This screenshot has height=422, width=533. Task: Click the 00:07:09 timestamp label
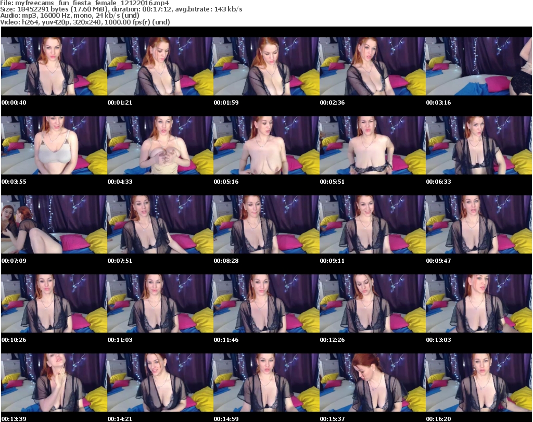click(14, 261)
